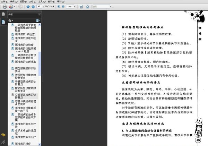Click heading 交感型颈椎病的诊断要点 on page

[141, 83]
